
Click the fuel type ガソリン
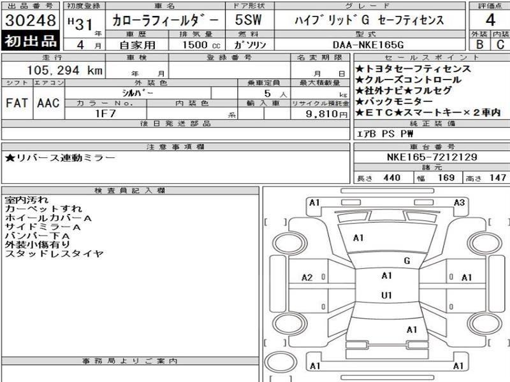tap(250, 45)
